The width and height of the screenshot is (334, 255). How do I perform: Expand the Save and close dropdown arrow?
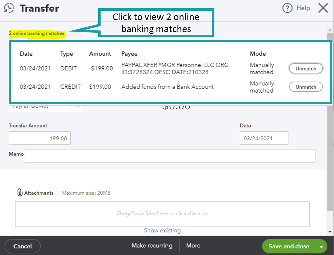coord(321,247)
